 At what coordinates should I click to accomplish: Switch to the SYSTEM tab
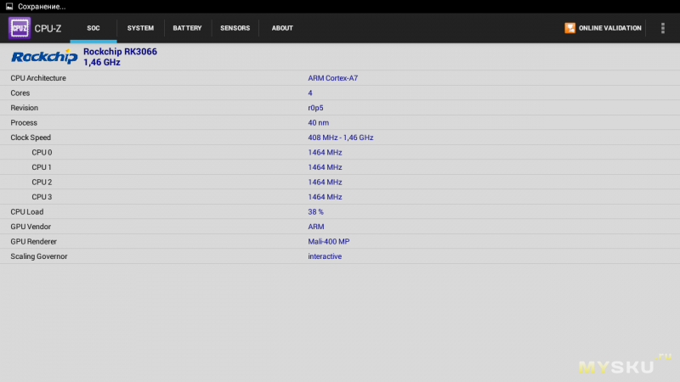click(x=140, y=28)
